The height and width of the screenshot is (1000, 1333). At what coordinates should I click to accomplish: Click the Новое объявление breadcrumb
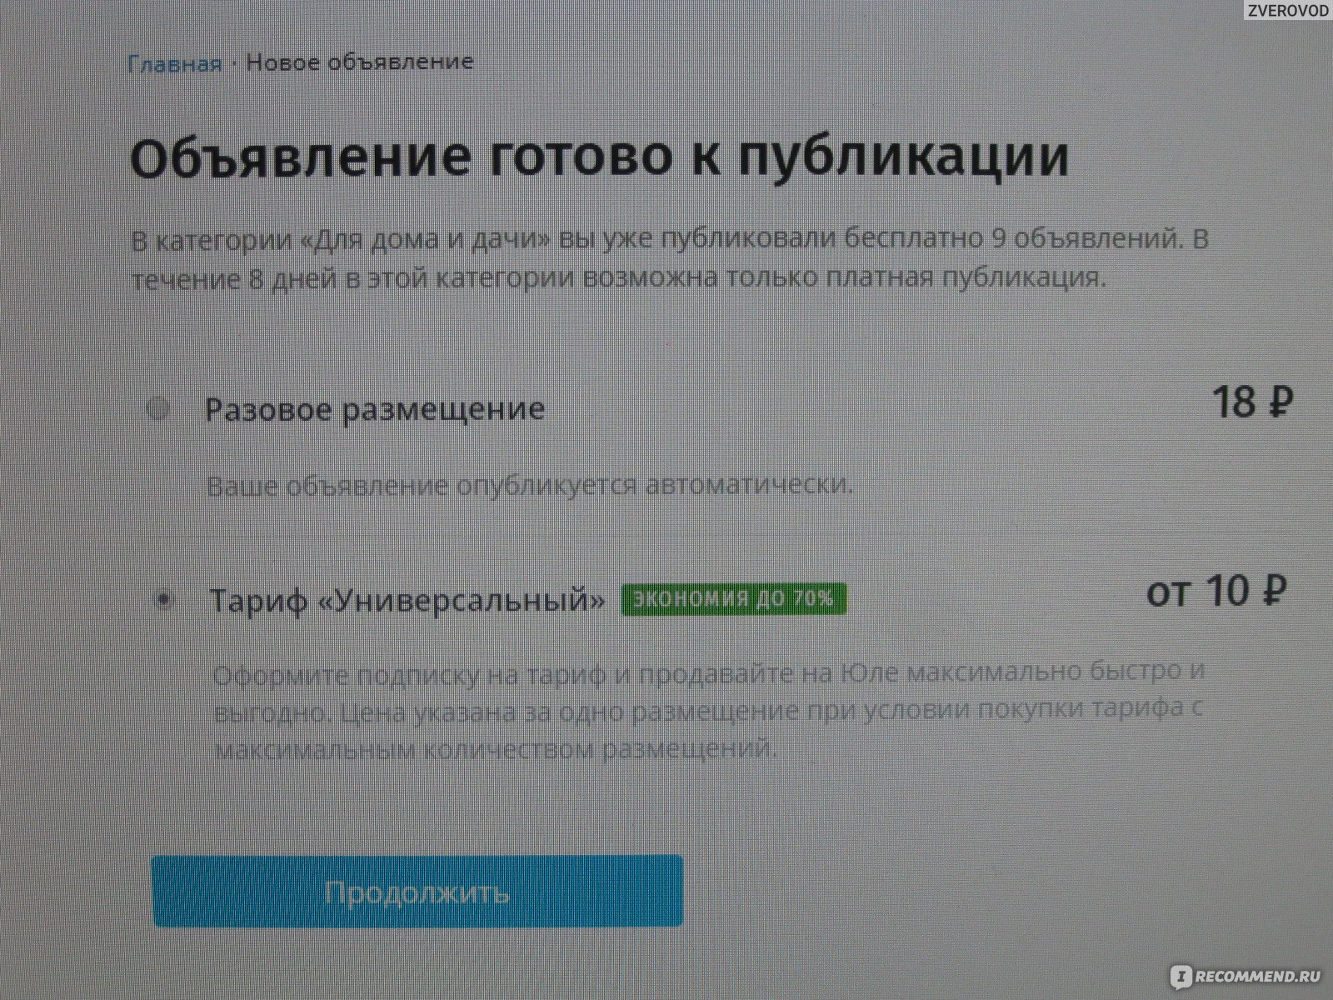coord(360,62)
